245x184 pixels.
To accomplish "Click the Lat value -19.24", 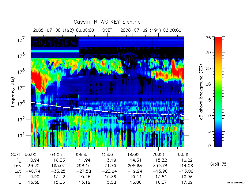I will coord(134,171).
